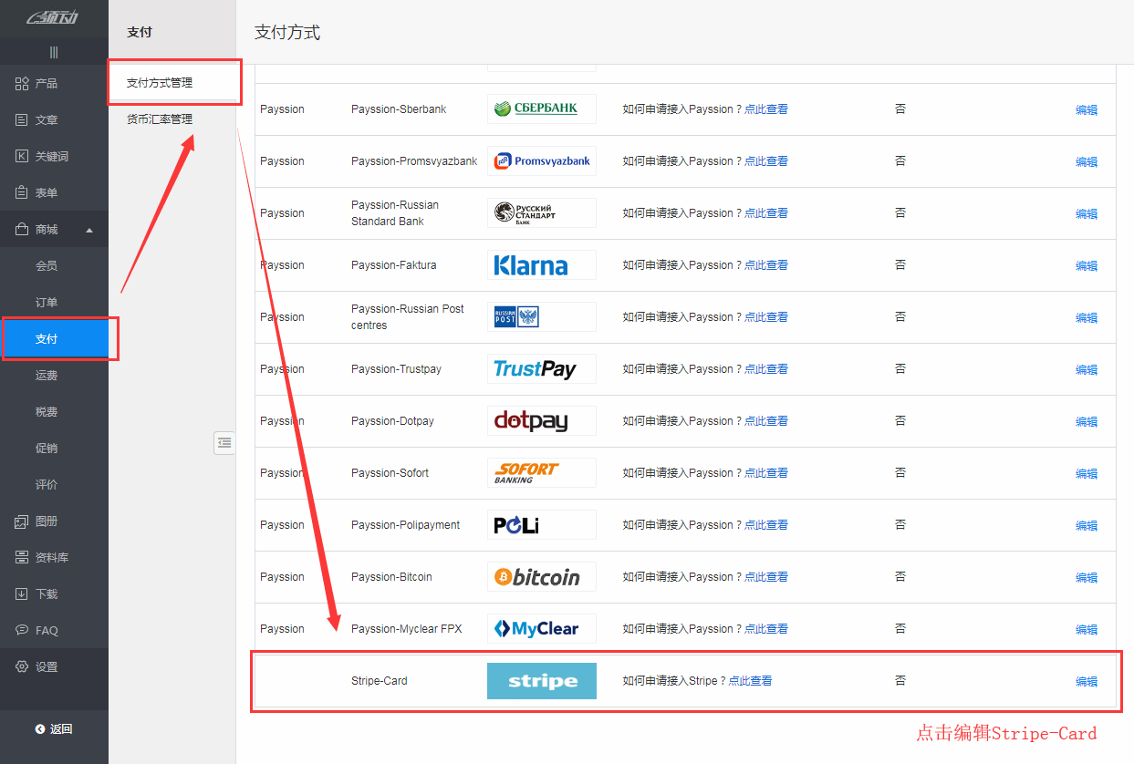The height and width of the screenshot is (764, 1134).
Task: Click the FAQ chat bubble icon
Action: coord(22,631)
